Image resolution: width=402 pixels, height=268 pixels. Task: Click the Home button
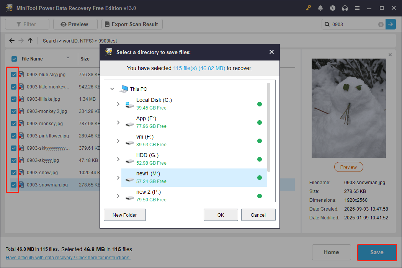point(331,252)
